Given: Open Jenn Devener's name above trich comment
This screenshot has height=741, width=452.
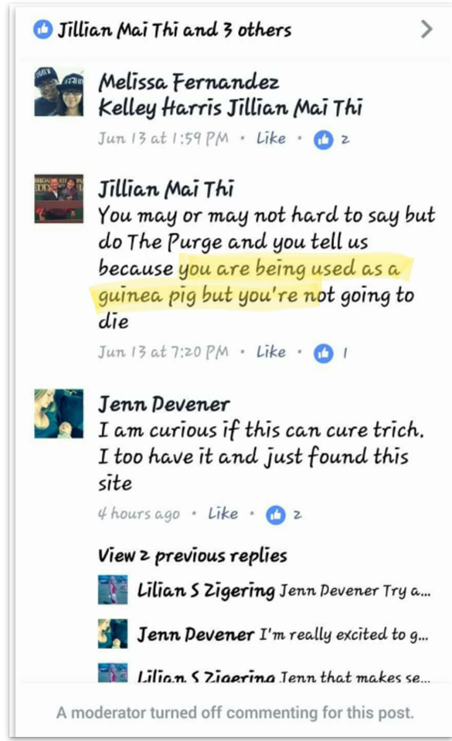Looking at the screenshot, I should [x=164, y=404].
